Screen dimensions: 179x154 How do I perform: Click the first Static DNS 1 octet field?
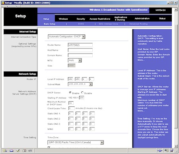click(71, 114)
